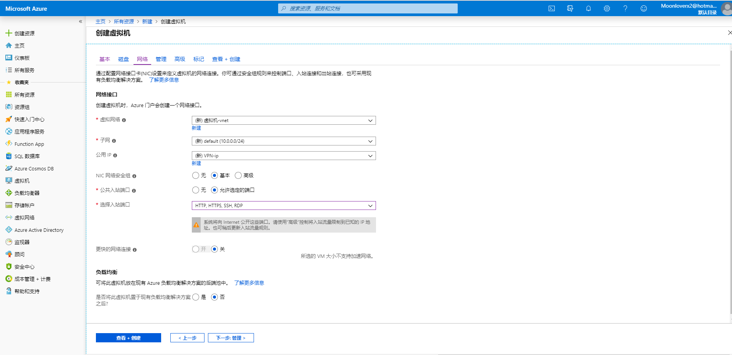This screenshot has height=355, width=732.
Task: Click 新建 link under 虚拟网络
Action: pyautogui.click(x=196, y=128)
